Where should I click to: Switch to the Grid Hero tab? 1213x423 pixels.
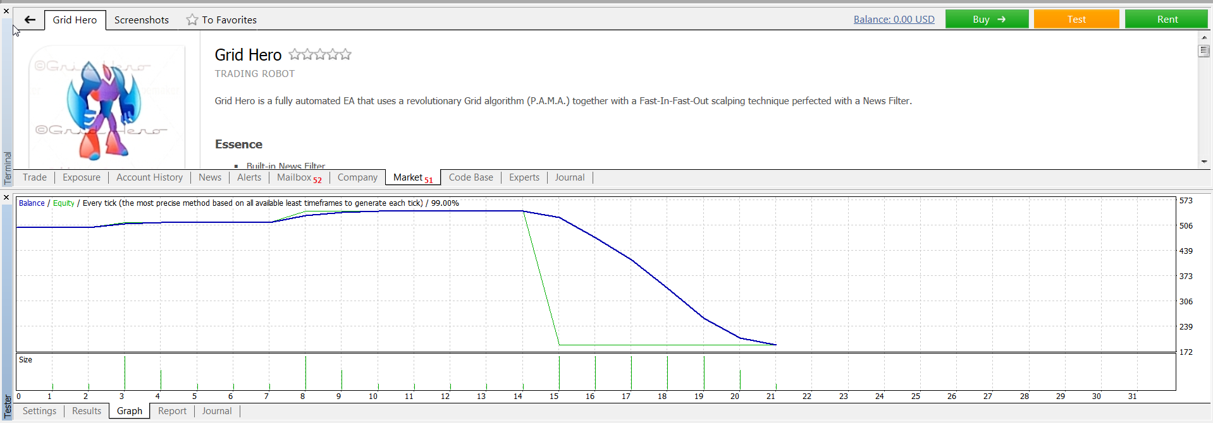tap(75, 20)
